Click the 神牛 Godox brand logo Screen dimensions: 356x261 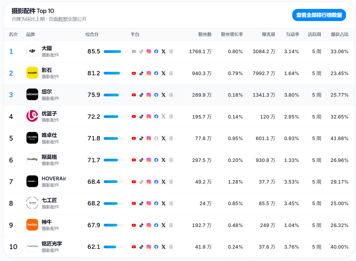point(32,225)
